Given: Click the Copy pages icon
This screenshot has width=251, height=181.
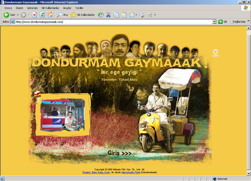Looking at the screenshot, I should click(116, 15).
